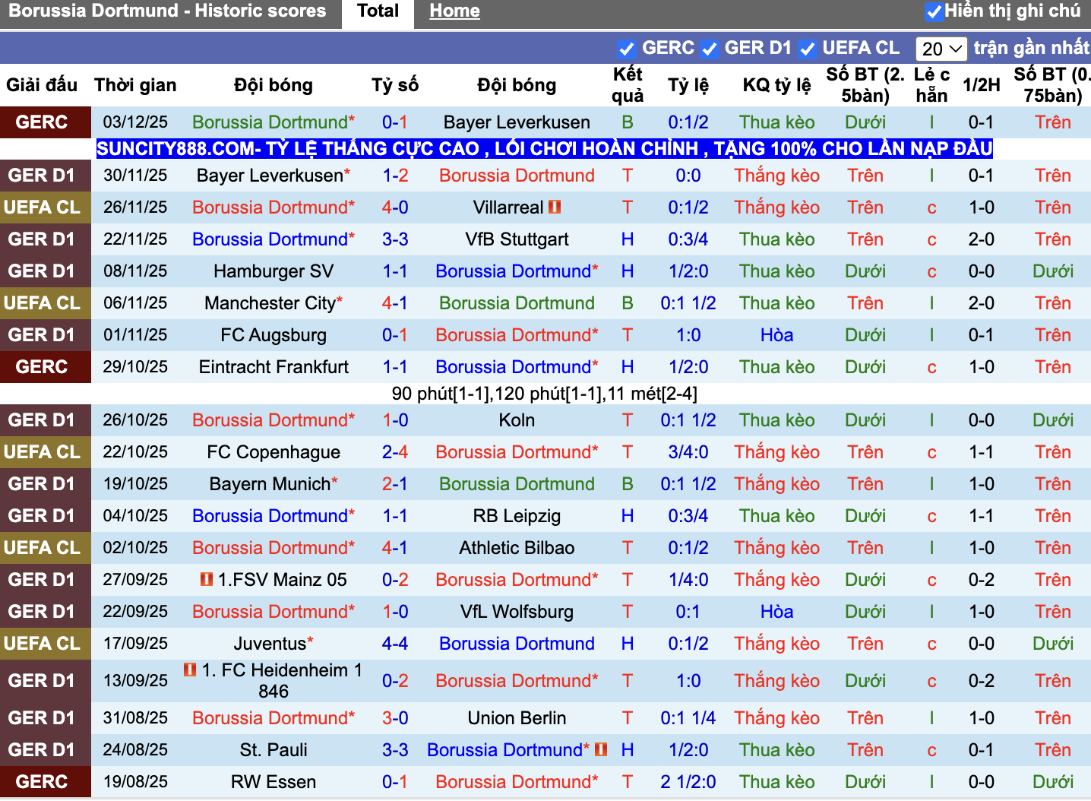Open the 20 recent matches dropdown
This screenshot has width=1091, height=801.
[x=941, y=49]
